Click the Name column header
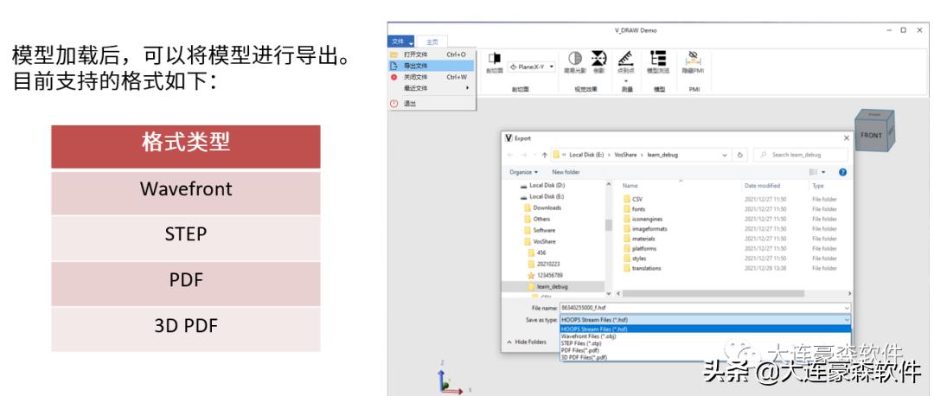Screen dimensions: 934x396 630,186
